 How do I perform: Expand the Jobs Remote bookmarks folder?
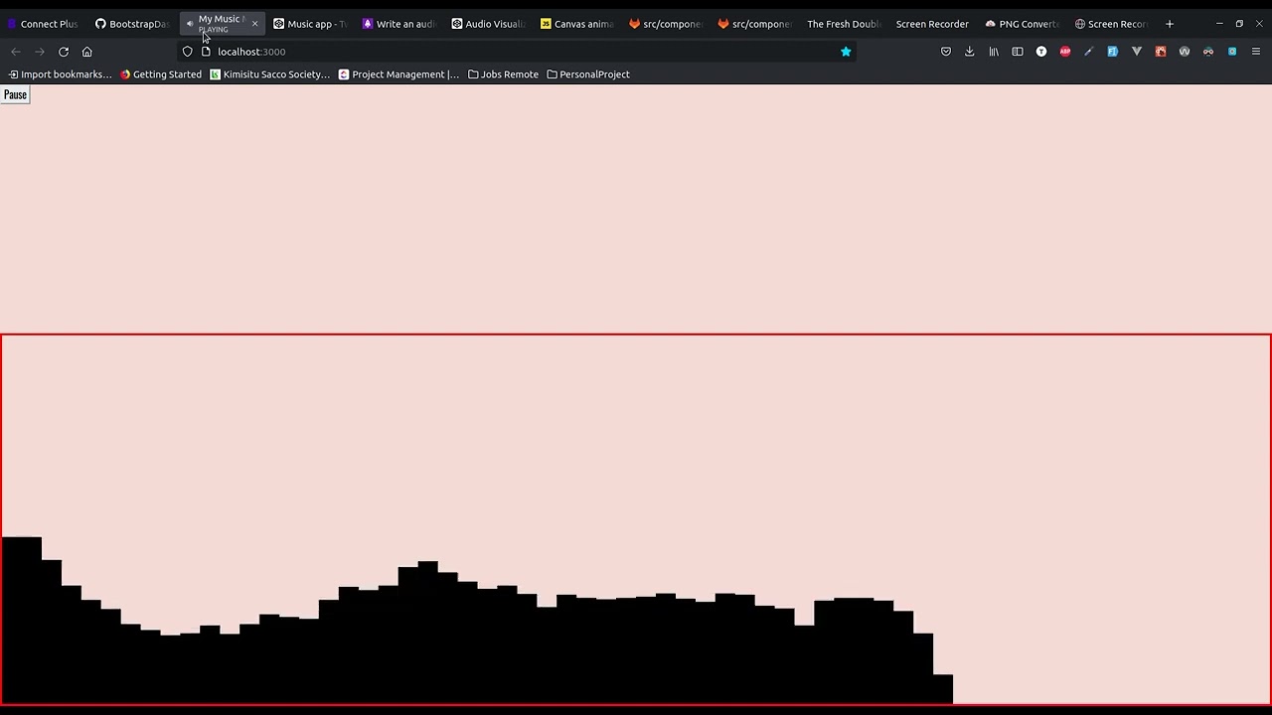pos(503,74)
